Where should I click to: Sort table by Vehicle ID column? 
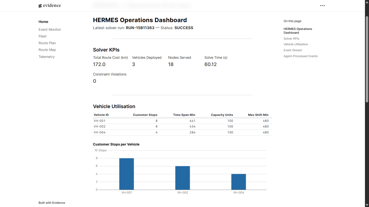coord(101,115)
